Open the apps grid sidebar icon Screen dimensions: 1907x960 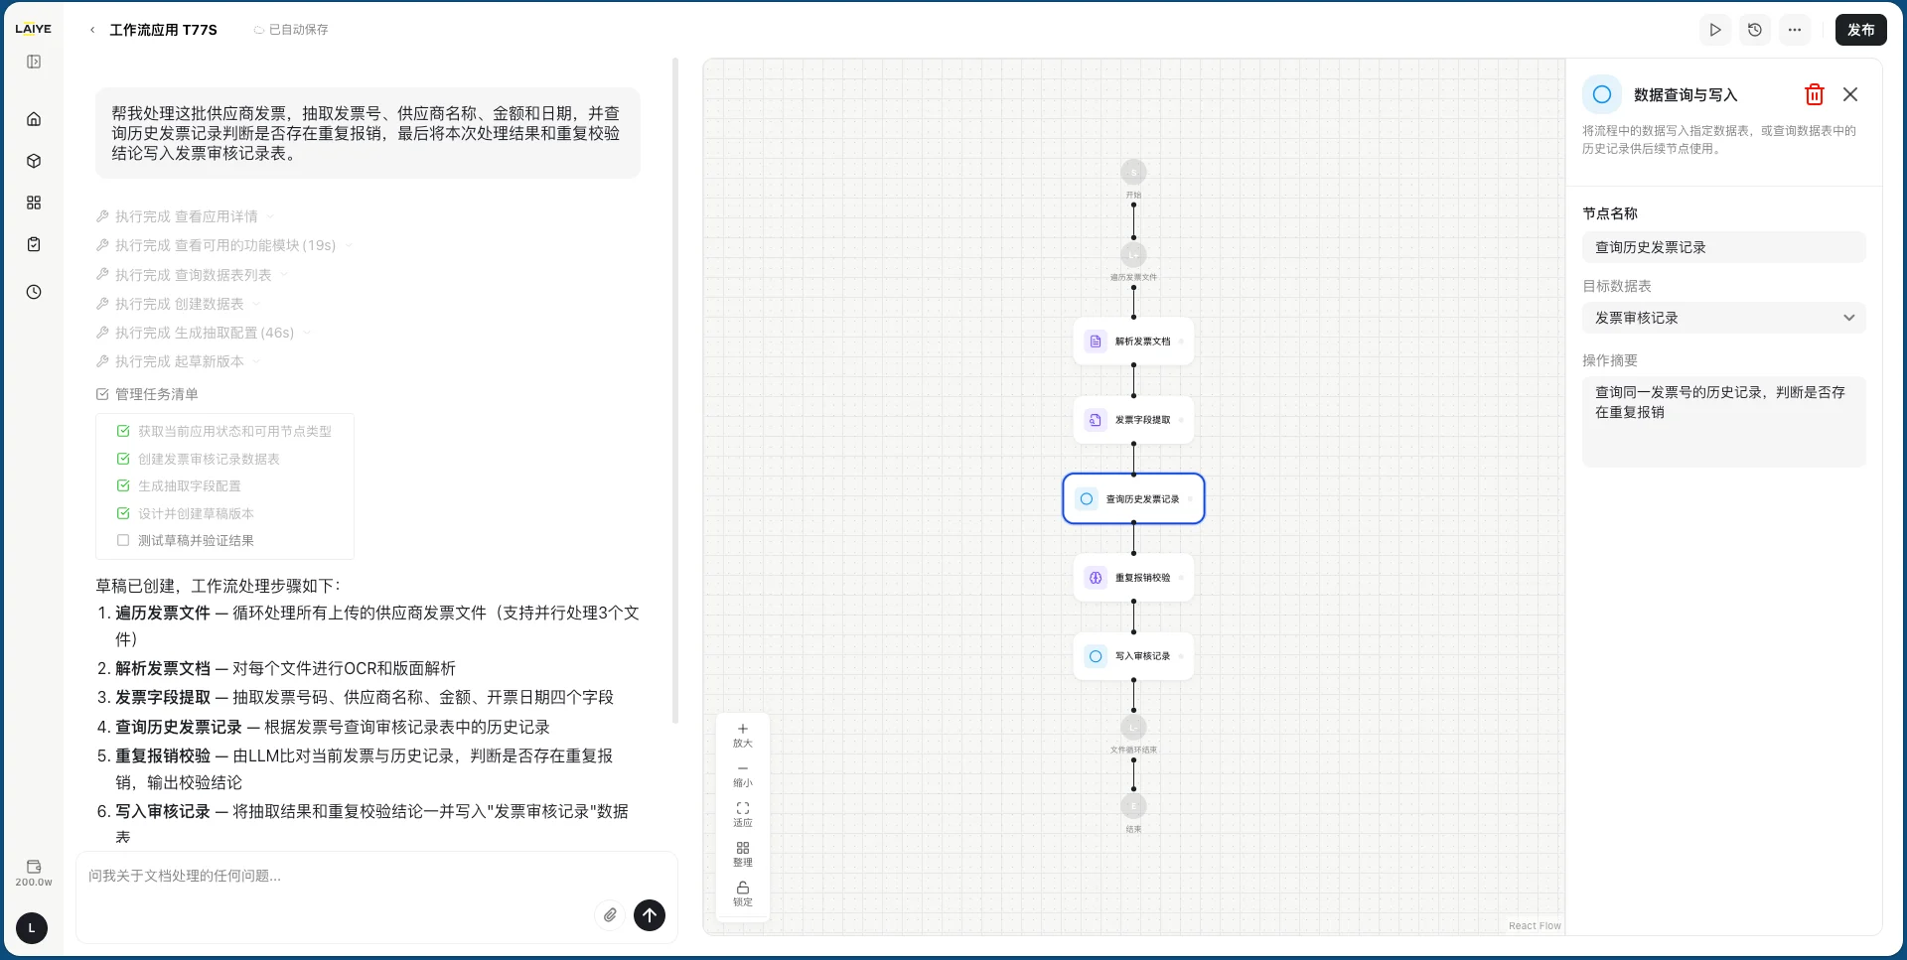(34, 203)
